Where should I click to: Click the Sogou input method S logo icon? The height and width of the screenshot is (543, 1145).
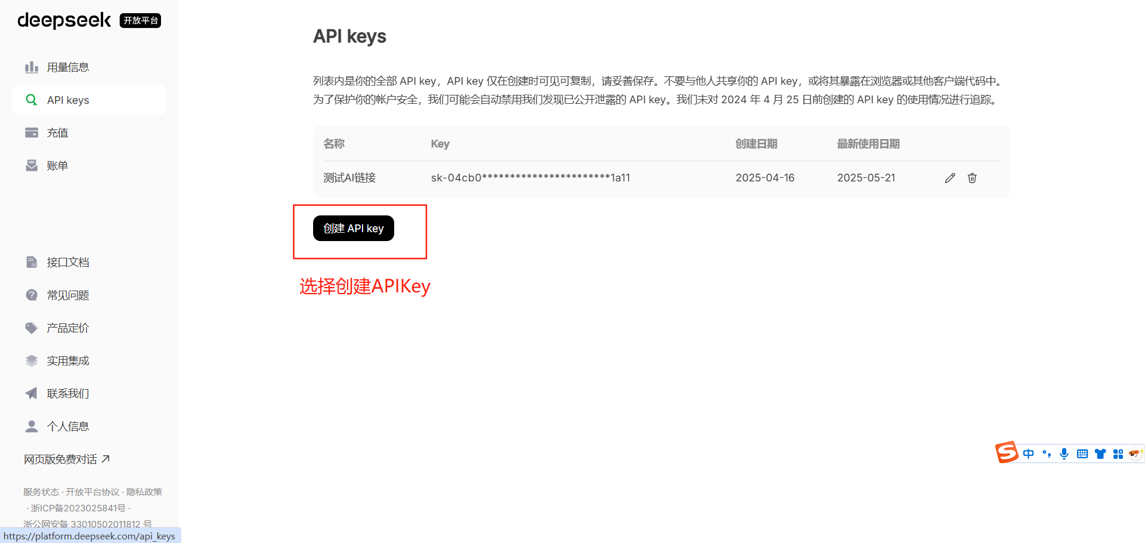coord(1006,453)
